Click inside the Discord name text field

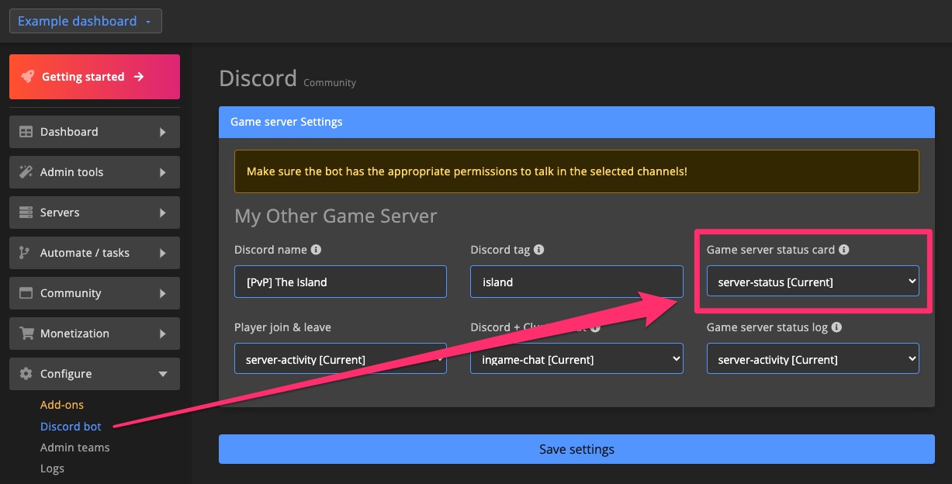click(340, 282)
